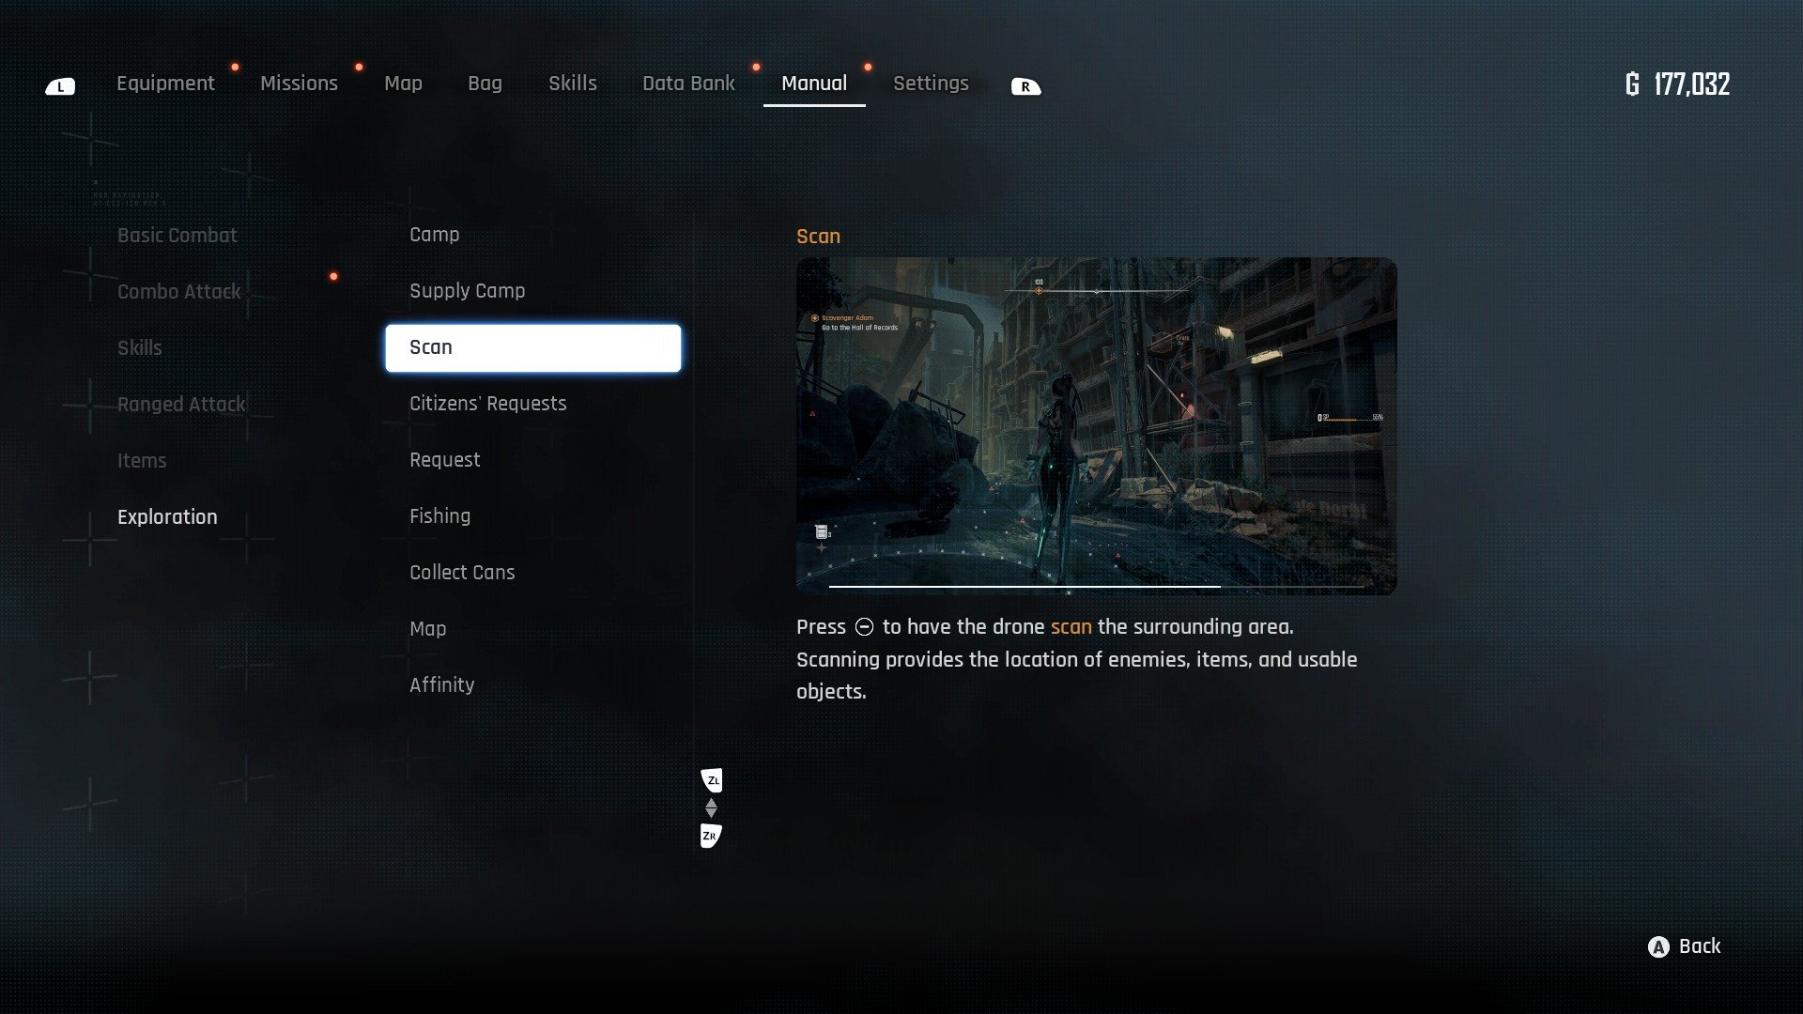Select the Supply Camp entry

pyautogui.click(x=467, y=291)
